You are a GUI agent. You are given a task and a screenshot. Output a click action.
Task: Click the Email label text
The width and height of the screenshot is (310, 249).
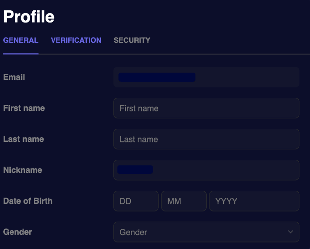14,77
